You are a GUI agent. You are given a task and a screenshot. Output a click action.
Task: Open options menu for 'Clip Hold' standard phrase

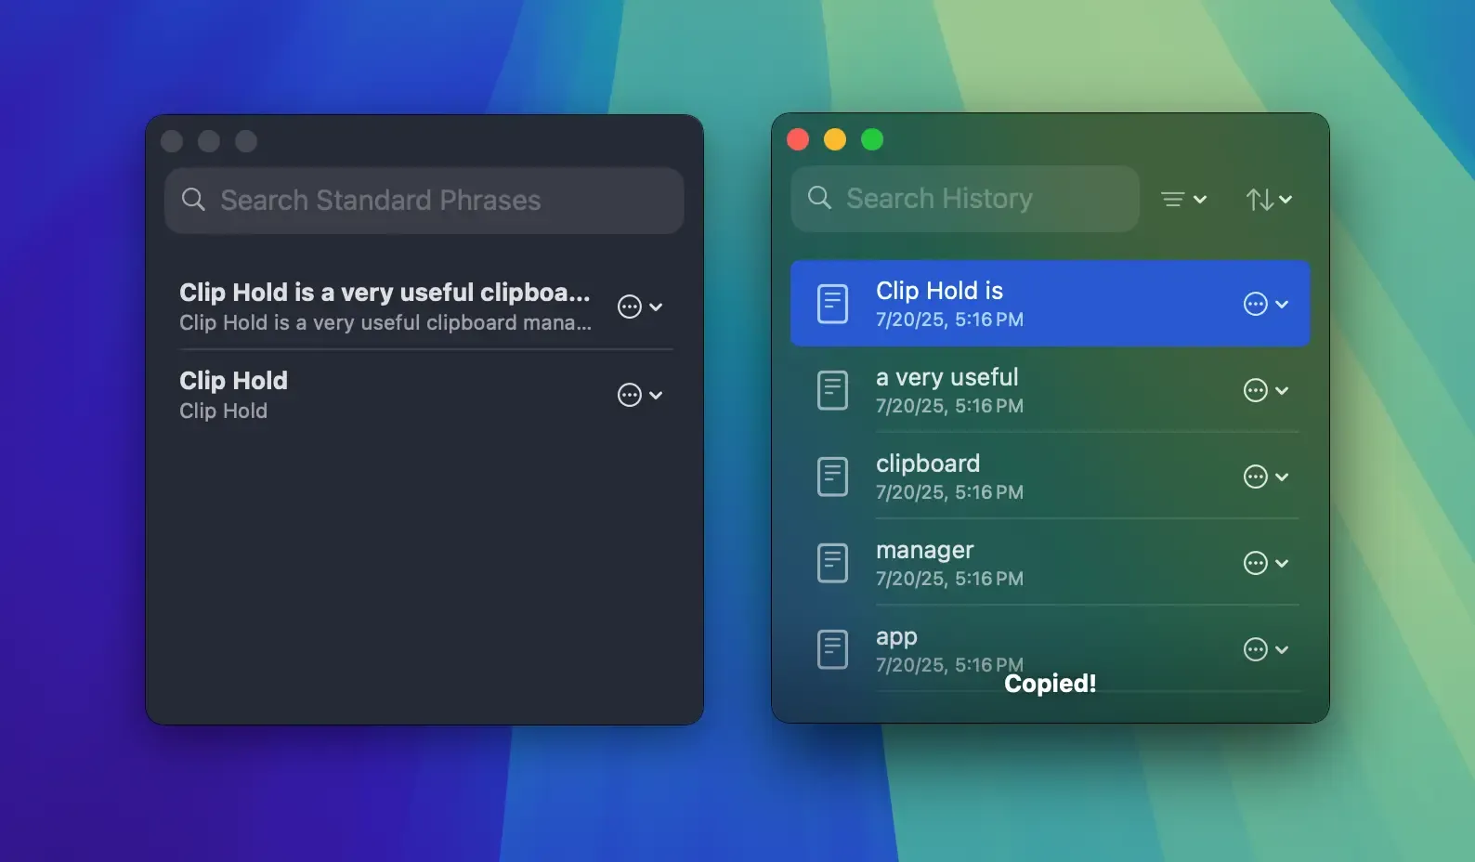[x=640, y=395]
